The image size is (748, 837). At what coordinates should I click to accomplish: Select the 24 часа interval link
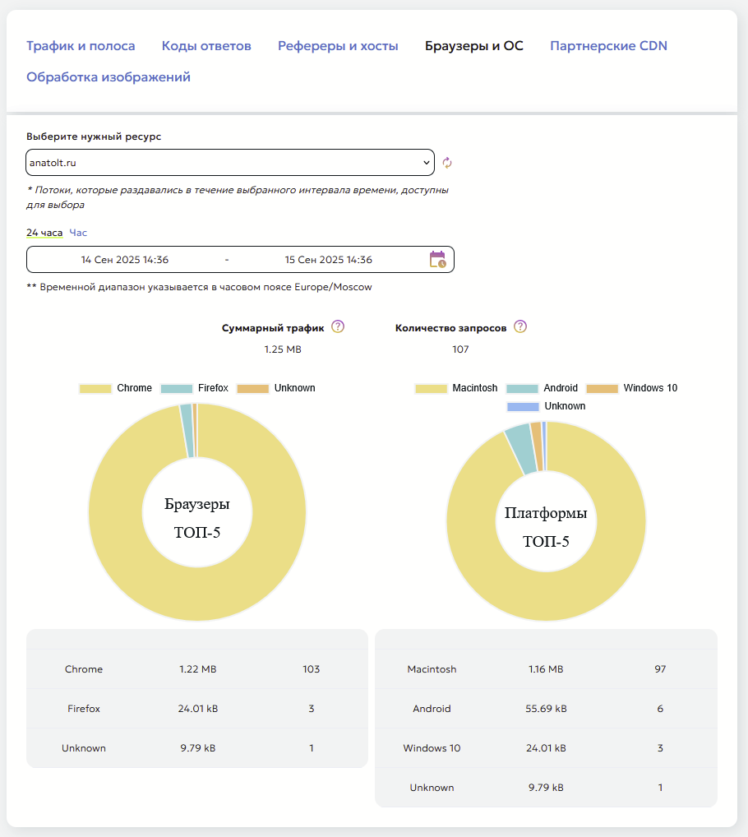44,233
